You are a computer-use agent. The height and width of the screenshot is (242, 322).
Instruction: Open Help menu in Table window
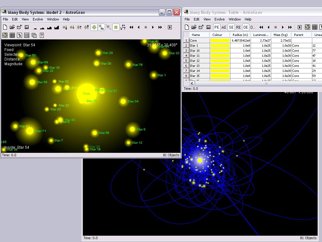248,19
